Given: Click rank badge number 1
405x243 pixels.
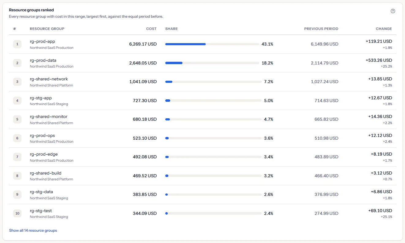Looking at the screenshot, I should tap(17, 44).
